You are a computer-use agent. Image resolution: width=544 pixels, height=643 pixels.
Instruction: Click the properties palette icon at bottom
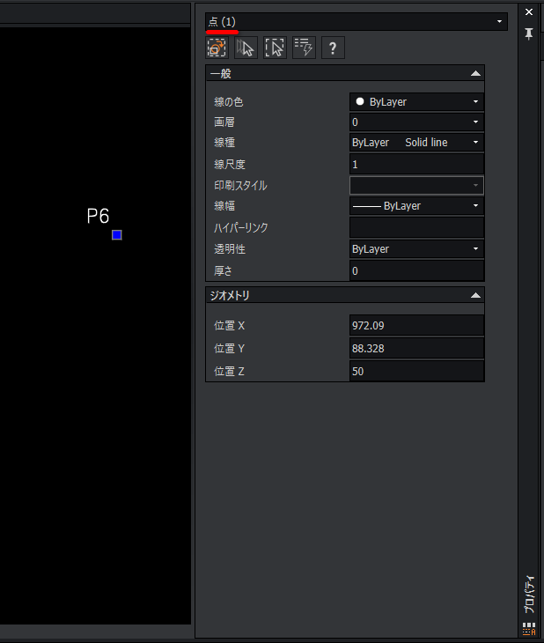point(529,629)
